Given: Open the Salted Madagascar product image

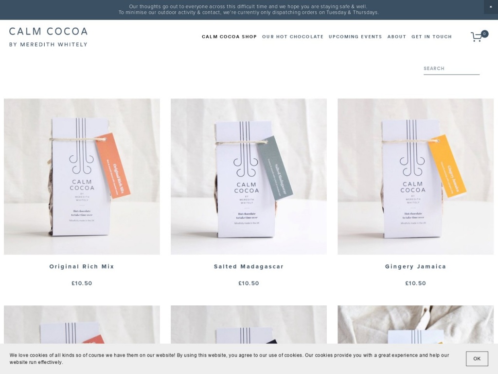Looking at the screenshot, I should coord(249,176).
